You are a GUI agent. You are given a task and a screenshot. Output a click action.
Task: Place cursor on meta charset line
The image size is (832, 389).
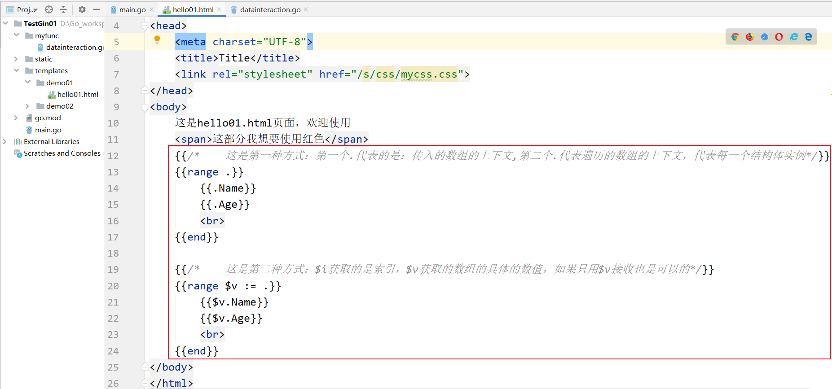click(x=244, y=42)
